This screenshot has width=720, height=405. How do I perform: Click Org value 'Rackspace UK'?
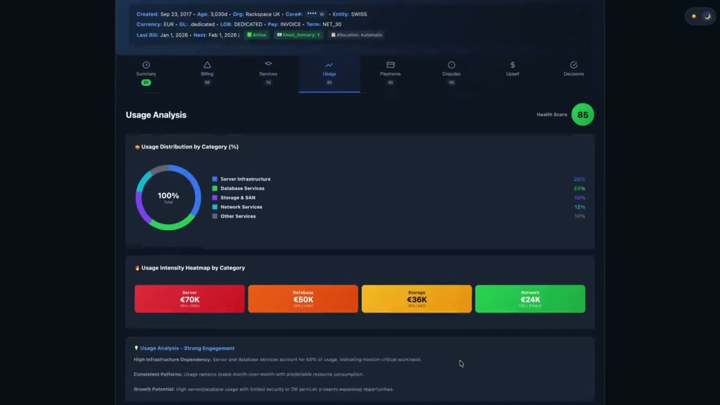point(263,14)
